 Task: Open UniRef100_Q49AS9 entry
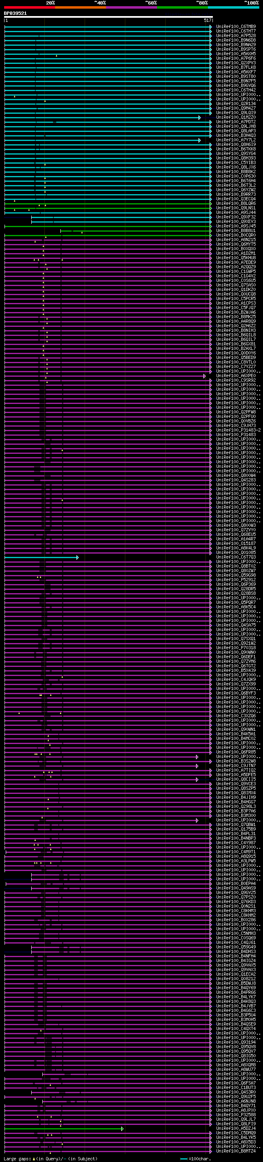236,888
